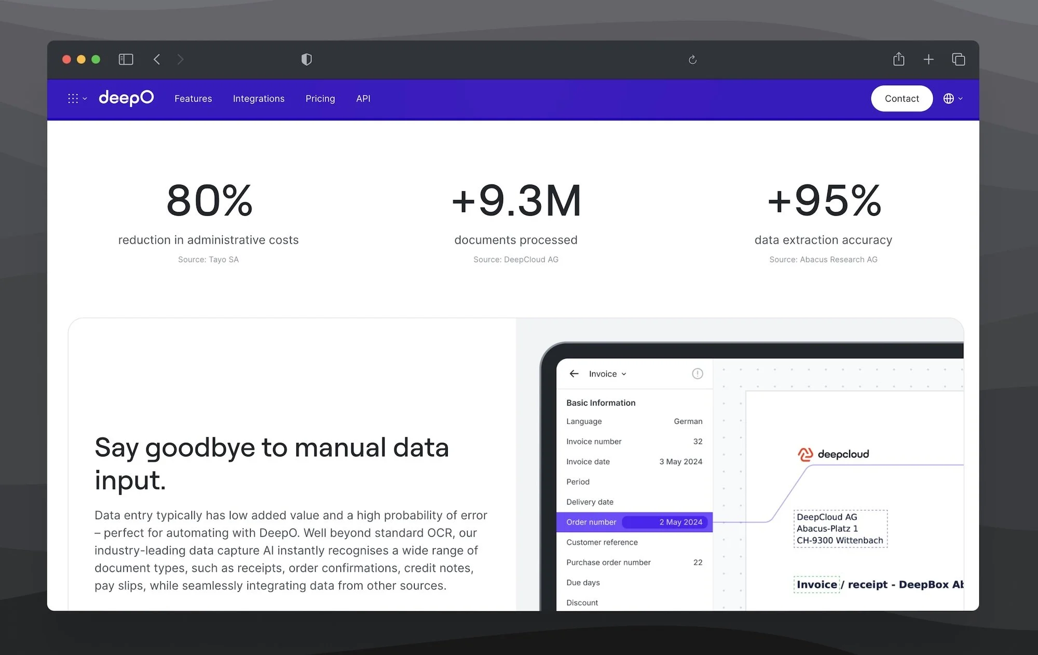This screenshot has height=655, width=1038.
Task: Open the Features menu item
Action: pos(193,99)
